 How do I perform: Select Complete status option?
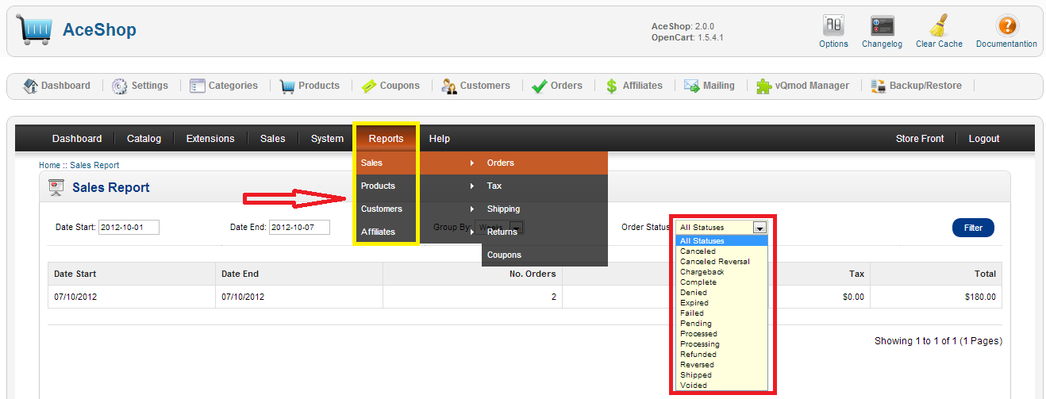722,282
